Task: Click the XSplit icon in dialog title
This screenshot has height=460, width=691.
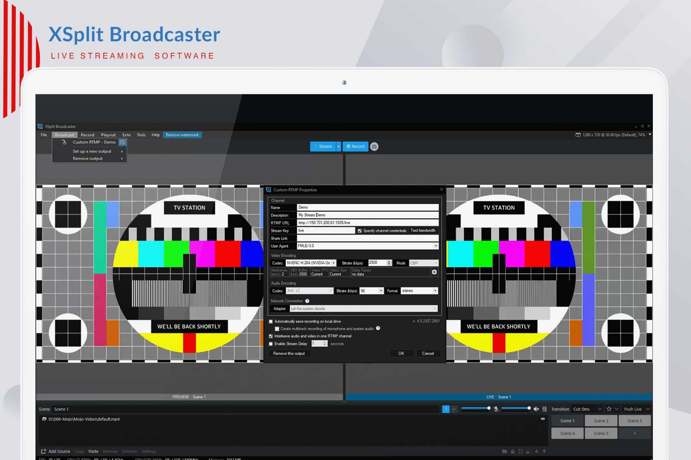Action: point(268,190)
